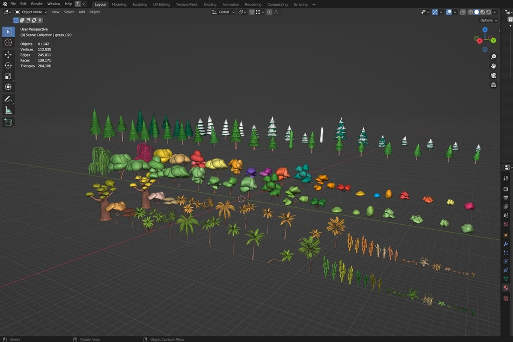Click the green Y axis gizmo ball

tap(493, 40)
